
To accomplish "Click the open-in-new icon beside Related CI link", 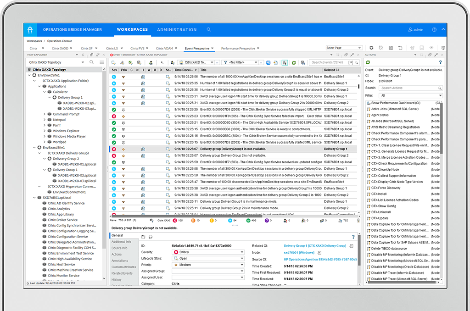I will click(x=351, y=246).
